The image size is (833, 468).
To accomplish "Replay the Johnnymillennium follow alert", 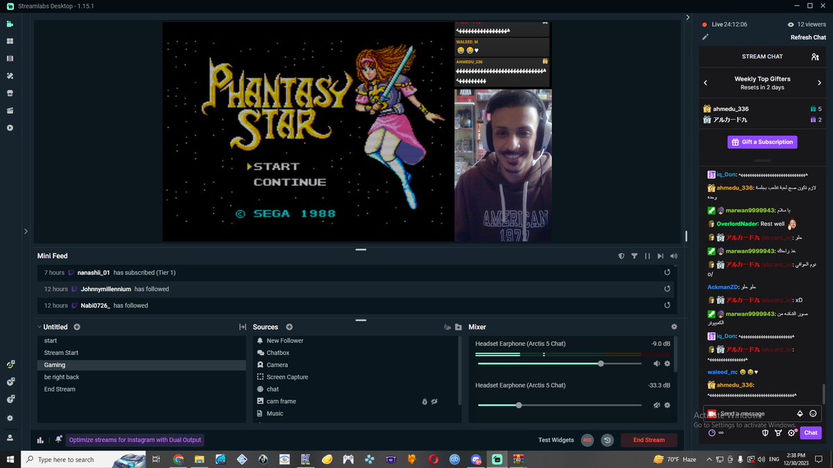I will [667, 289].
